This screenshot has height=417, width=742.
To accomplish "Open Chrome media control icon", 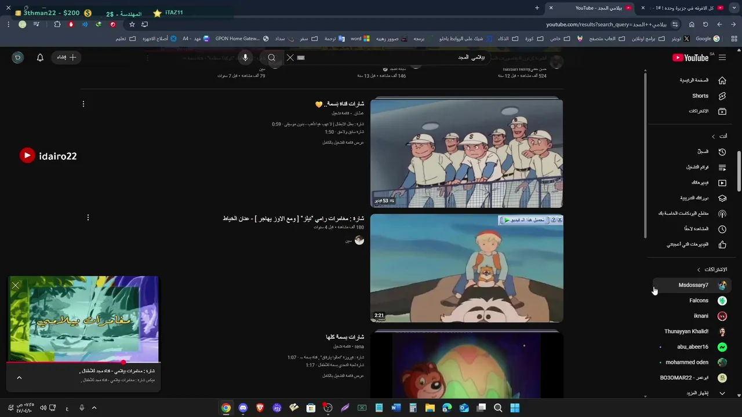I will [37, 24].
